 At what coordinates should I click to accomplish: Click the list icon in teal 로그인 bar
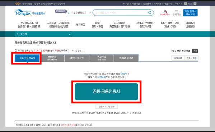click(x=18, y=34)
